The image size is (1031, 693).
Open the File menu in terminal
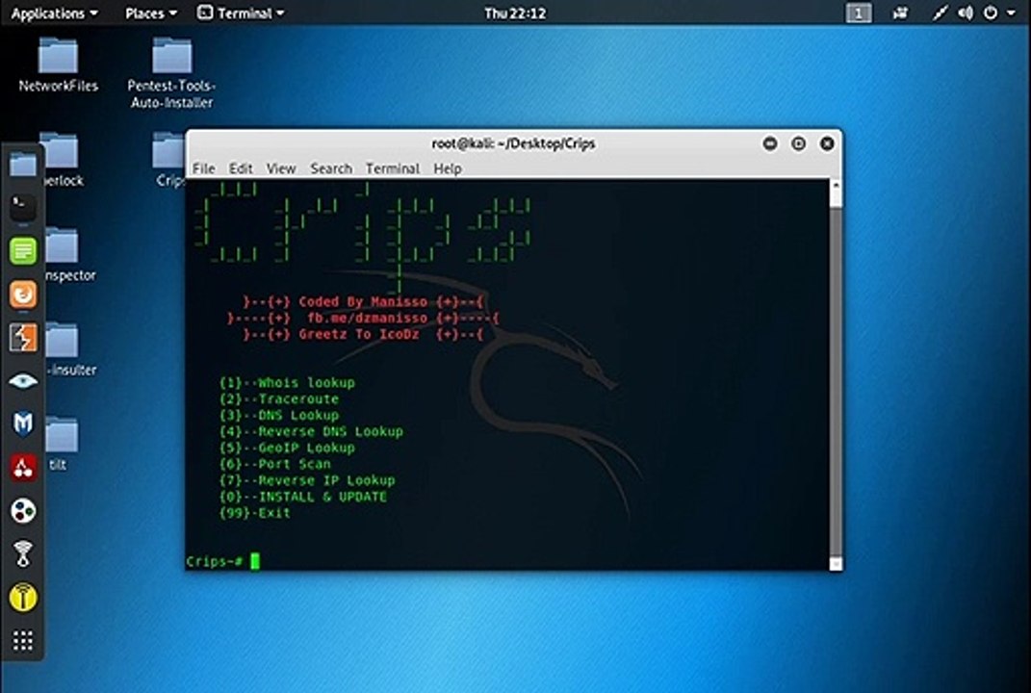203,169
